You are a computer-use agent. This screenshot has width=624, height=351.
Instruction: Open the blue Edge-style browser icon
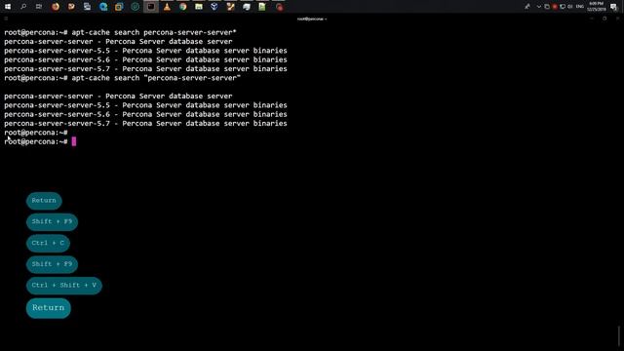pos(103,7)
